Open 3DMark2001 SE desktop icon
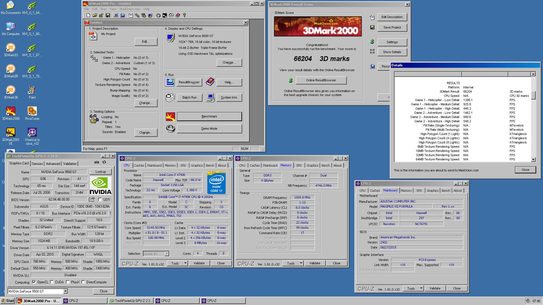This screenshot has width=543, height=305. (x=11, y=136)
